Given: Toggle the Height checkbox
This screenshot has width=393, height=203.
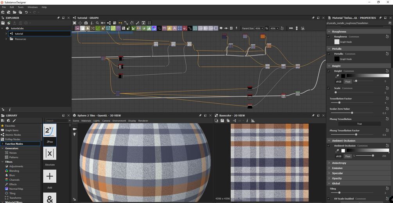Looking at the screenshot, I should pyautogui.click(x=328, y=71).
